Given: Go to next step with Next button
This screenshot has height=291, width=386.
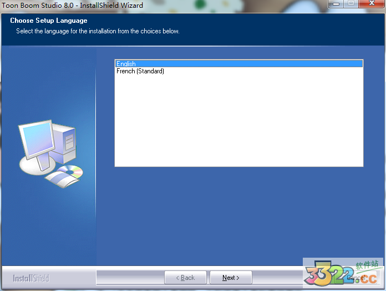Looking at the screenshot, I should [231, 278].
